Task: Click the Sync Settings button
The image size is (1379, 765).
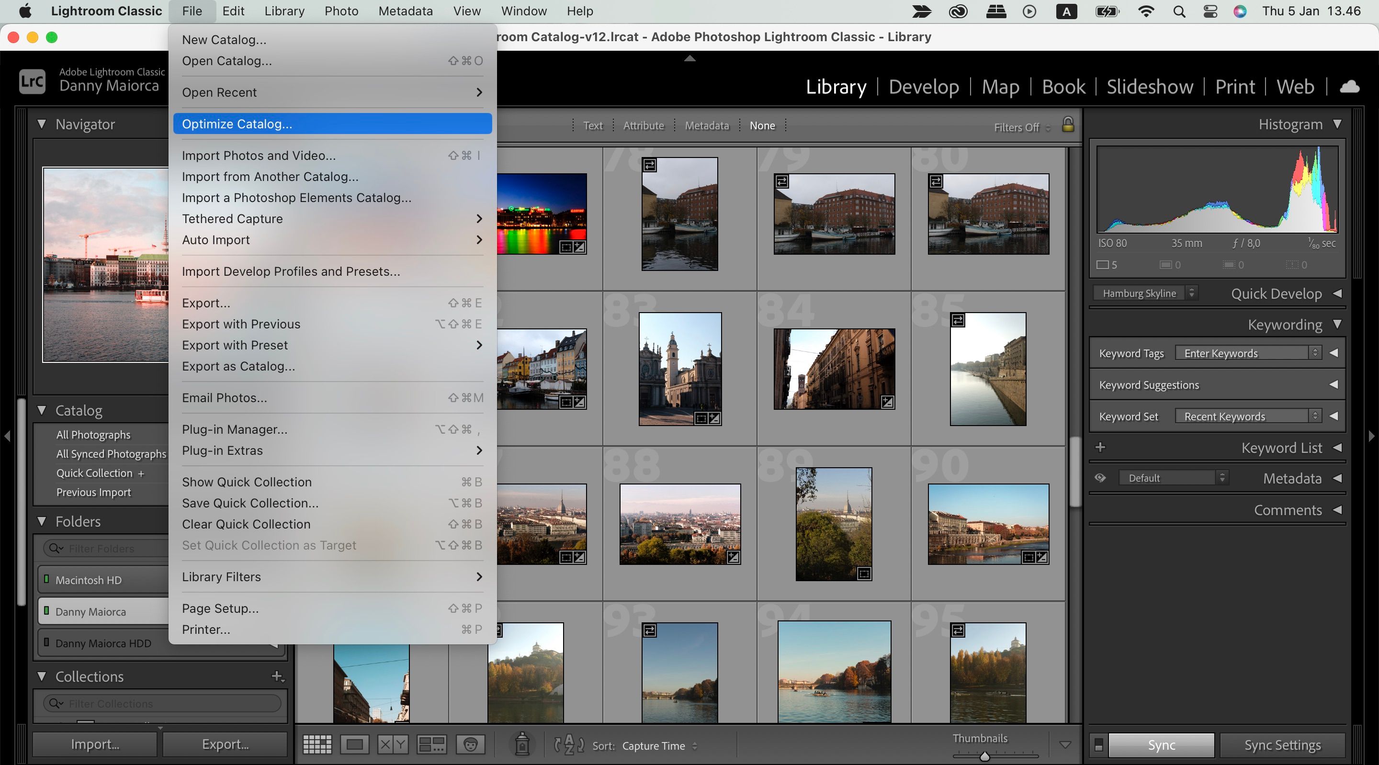Action: pyautogui.click(x=1282, y=745)
